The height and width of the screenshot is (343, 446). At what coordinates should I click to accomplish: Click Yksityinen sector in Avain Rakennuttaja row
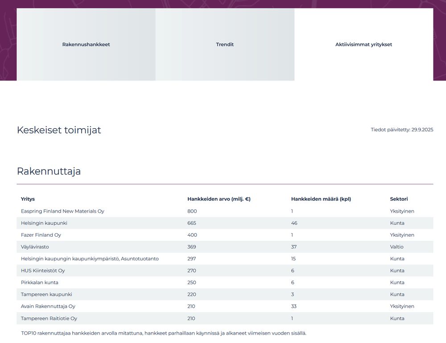pos(402,306)
